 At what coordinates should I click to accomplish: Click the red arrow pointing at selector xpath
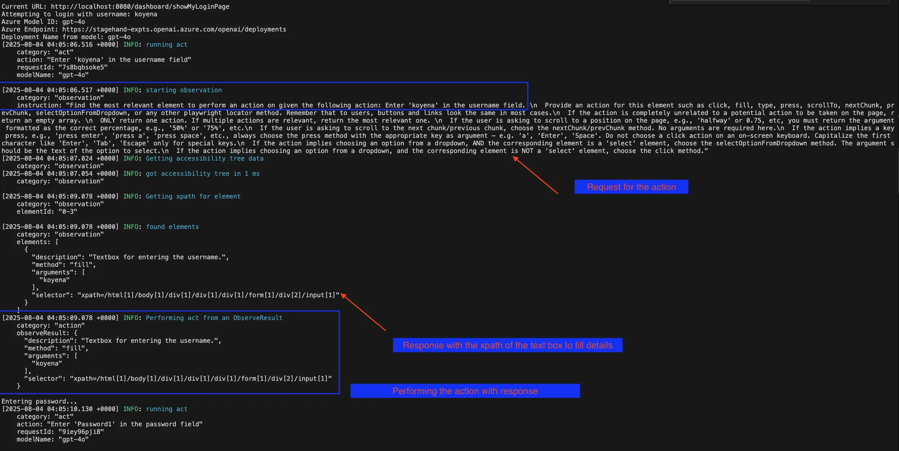tap(363, 312)
